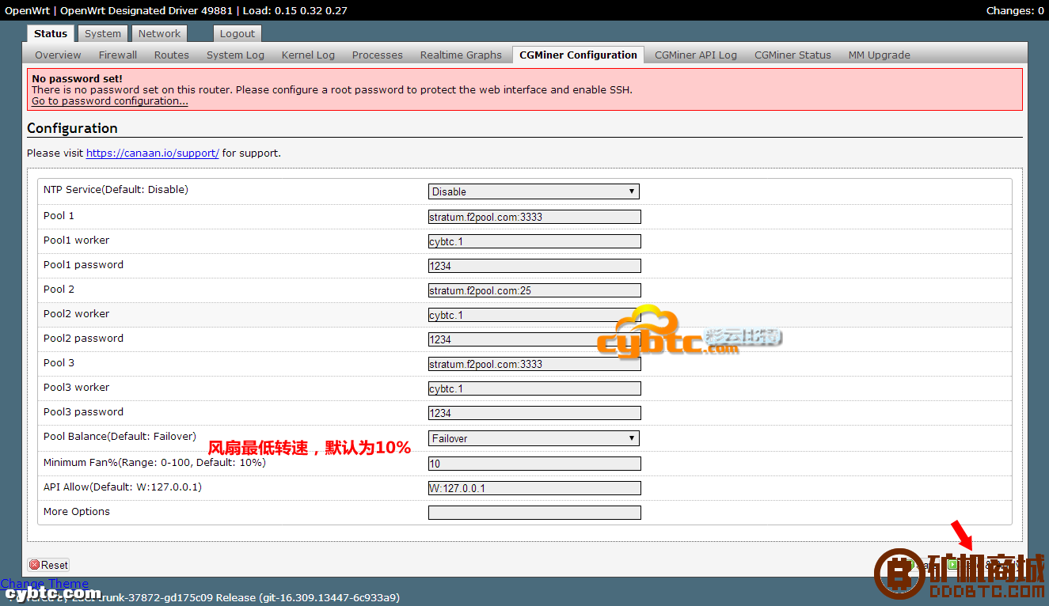The image size is (1049, 606).
Task: Focus the Pool 3 address field
Action: [534, 364]
